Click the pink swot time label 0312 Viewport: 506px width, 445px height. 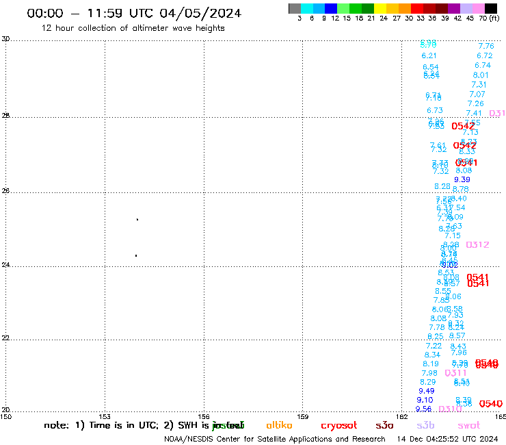[477, 244]
